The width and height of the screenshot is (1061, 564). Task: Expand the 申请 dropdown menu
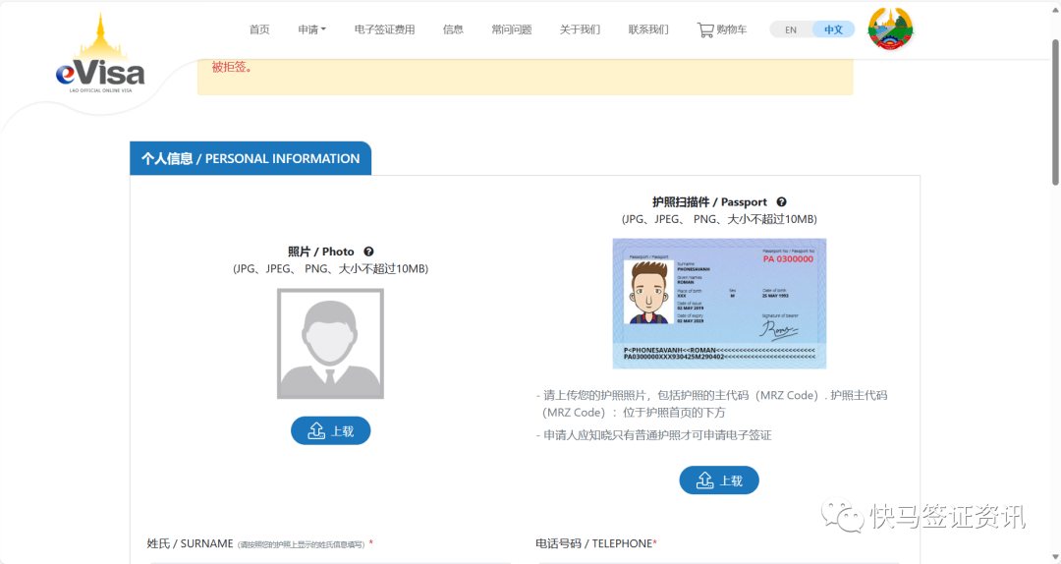312,29
